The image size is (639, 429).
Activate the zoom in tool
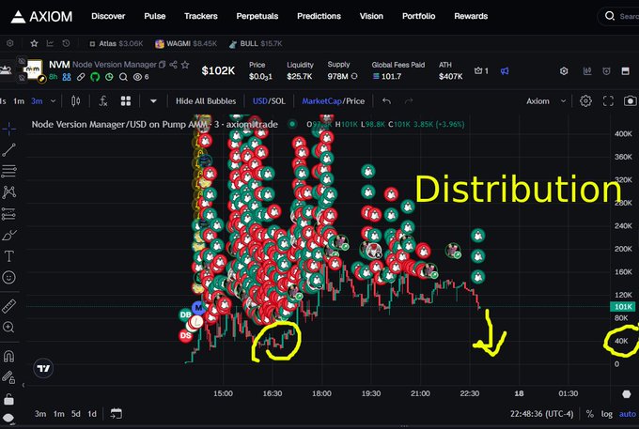click(x=9, y=327)
